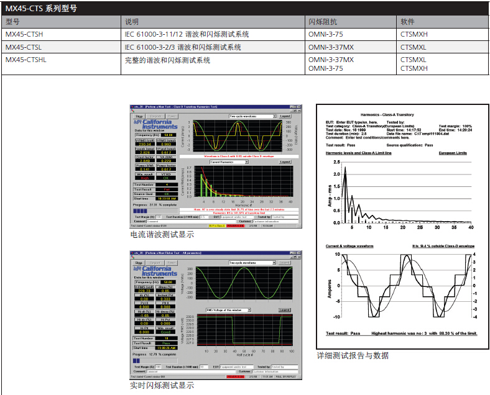Open Two-cycle waveforms dropdown in harmonics window
Viewport: 490px width, 395px height.
point(252,116)
